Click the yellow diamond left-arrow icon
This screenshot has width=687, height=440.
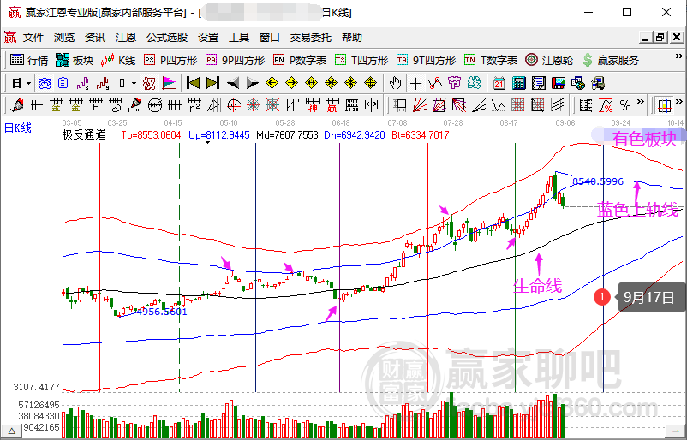272,83
